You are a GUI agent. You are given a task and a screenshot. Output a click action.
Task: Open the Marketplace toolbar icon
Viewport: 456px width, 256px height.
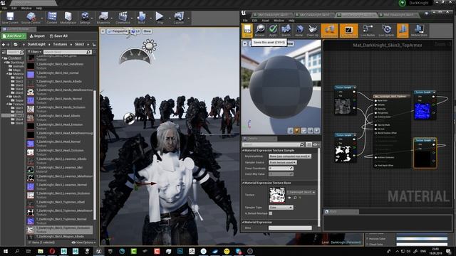(x=68, y=18)
